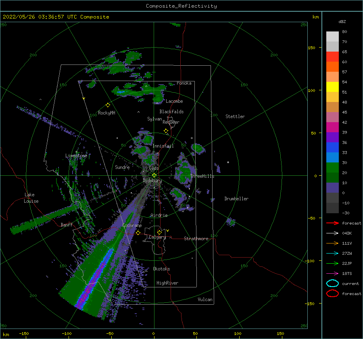Click the Blackfalds label
The height and width of the screenshot is (339, 363).
[171, 112]
